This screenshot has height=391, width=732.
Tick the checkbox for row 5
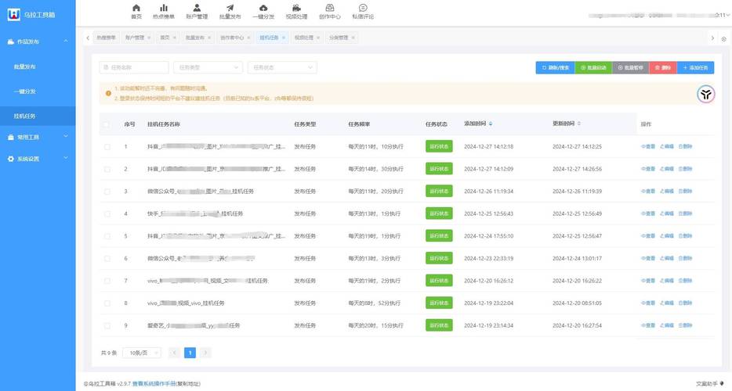click(x=107, y=236)
